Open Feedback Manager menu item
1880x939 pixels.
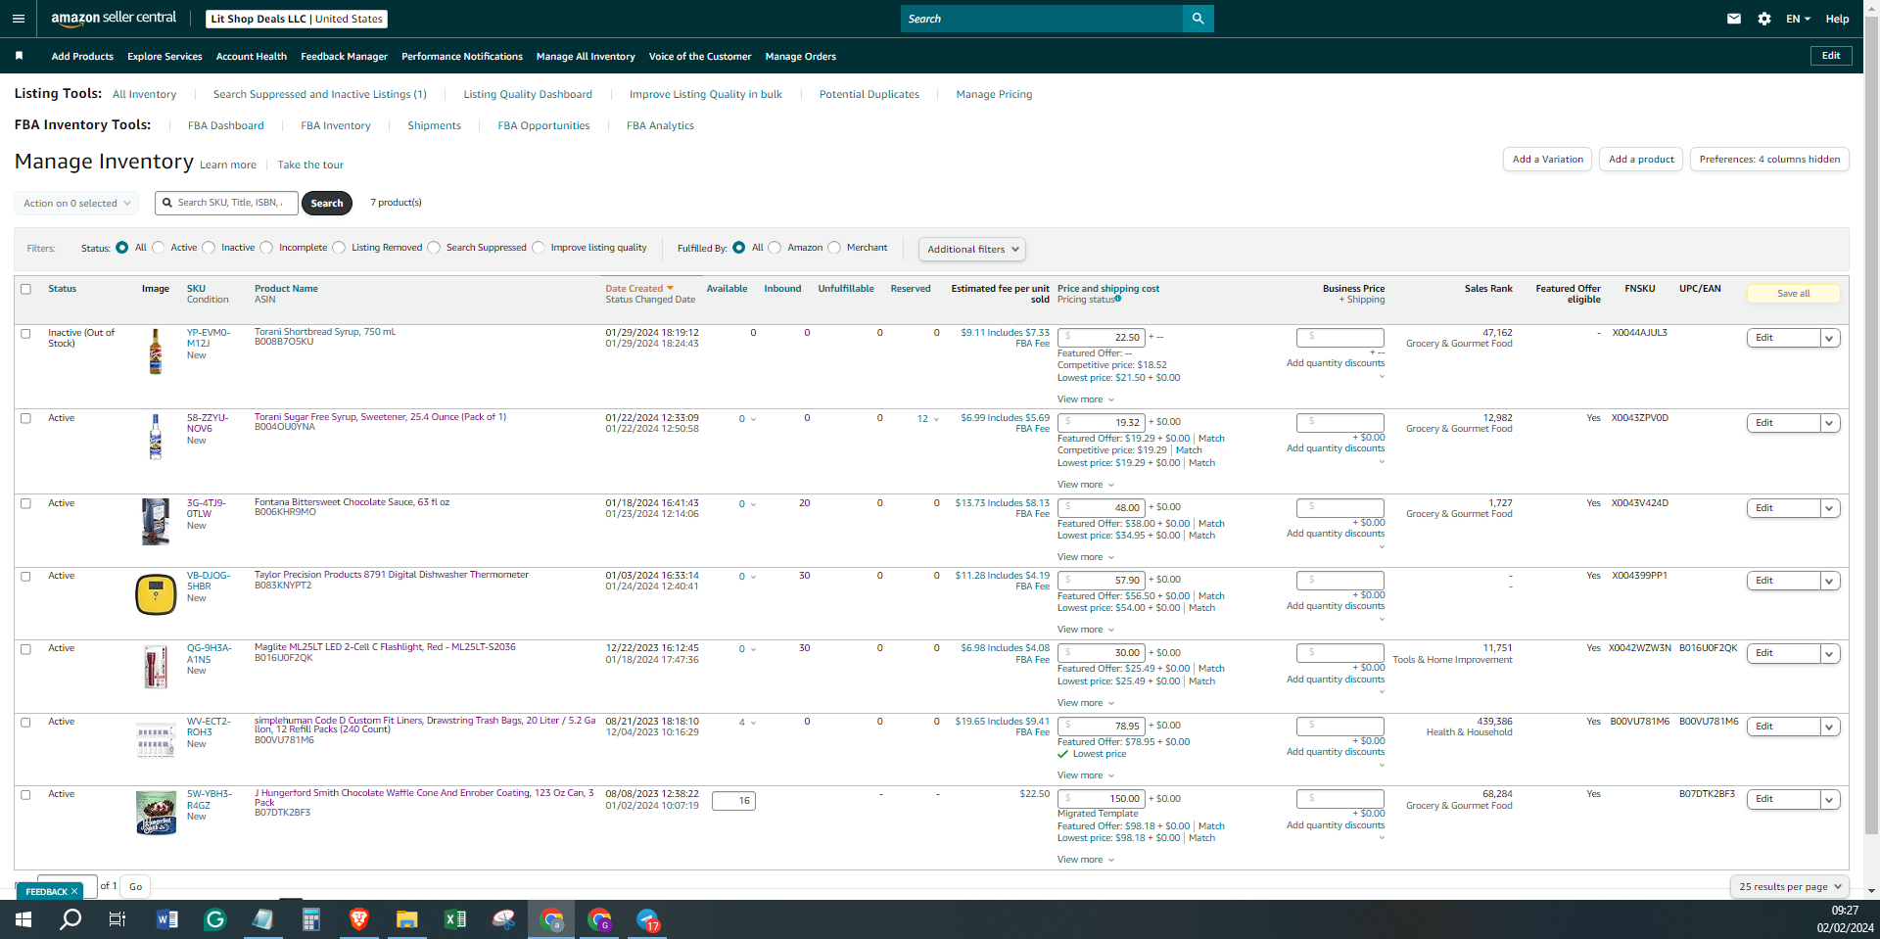click(344, 57)
